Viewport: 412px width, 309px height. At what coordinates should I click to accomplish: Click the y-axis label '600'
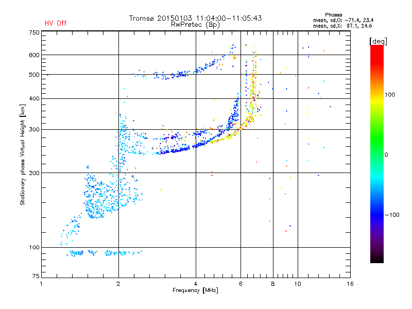(34, 55)
